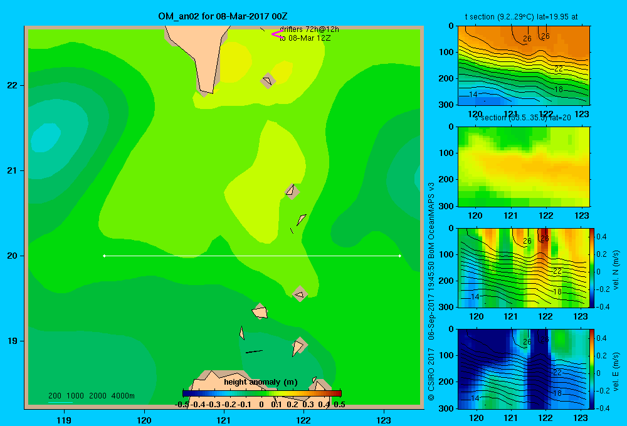Image resolution: width=627 pixels, height=426 pixels.
Task: Click the 't section (9.2..29°C) lat=19.95' title
Action: [522, 17]
